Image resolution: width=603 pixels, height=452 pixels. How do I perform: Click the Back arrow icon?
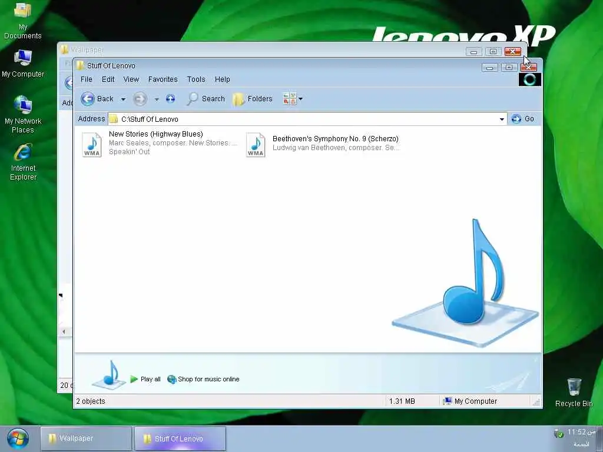click(88, 99)
